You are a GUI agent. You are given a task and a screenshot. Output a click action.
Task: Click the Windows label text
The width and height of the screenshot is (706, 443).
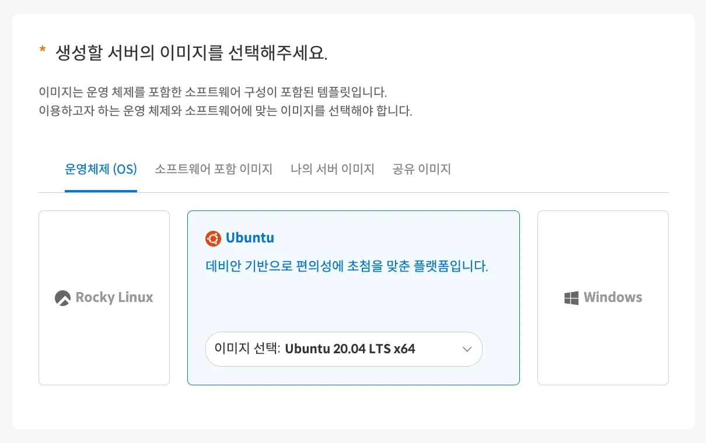(613, 297)
